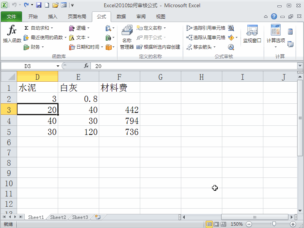Switch to the 数据 ribbon tab
The height and width of the screenshot is (228, 304).
point(121,16)
